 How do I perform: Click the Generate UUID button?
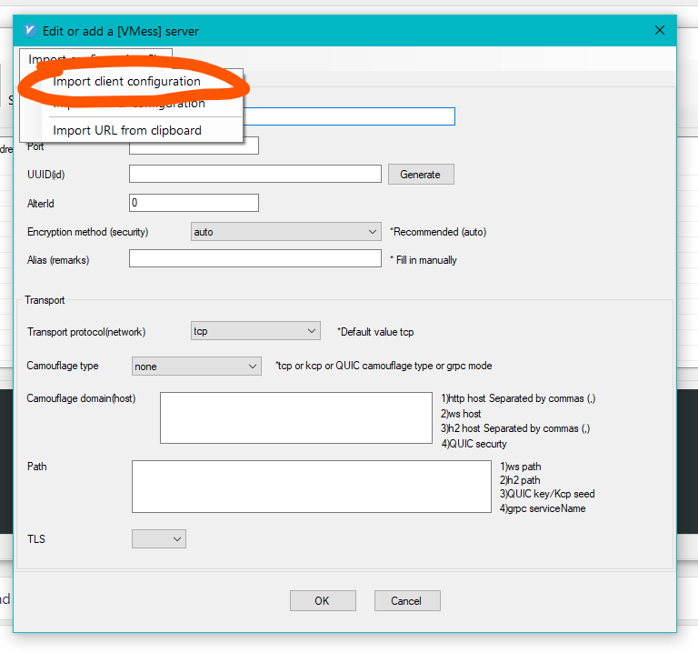(x=421, y=174)
